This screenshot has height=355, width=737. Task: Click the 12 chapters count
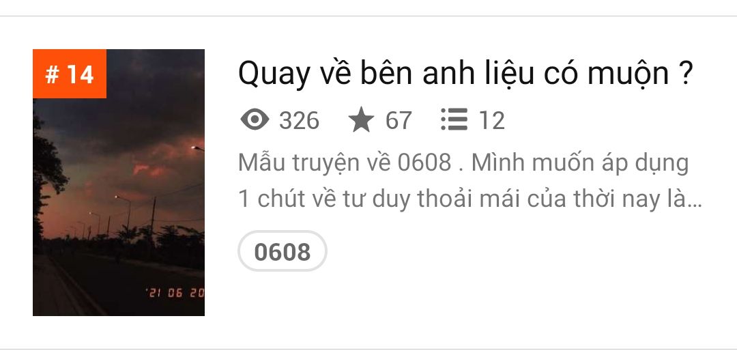(491, 120)
